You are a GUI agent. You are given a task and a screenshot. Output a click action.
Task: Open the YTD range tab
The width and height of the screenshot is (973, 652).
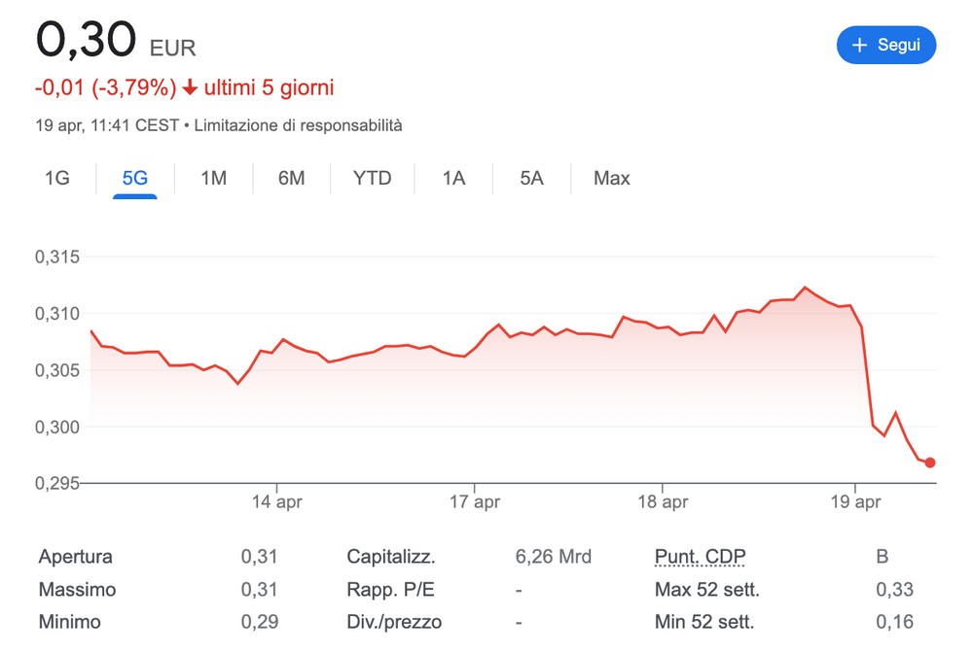(373, 179)
